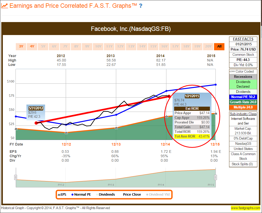The image size is (262, 213).
Task: Click the 5/31/2012 tooltip date label
Action: tap(36, 108)
